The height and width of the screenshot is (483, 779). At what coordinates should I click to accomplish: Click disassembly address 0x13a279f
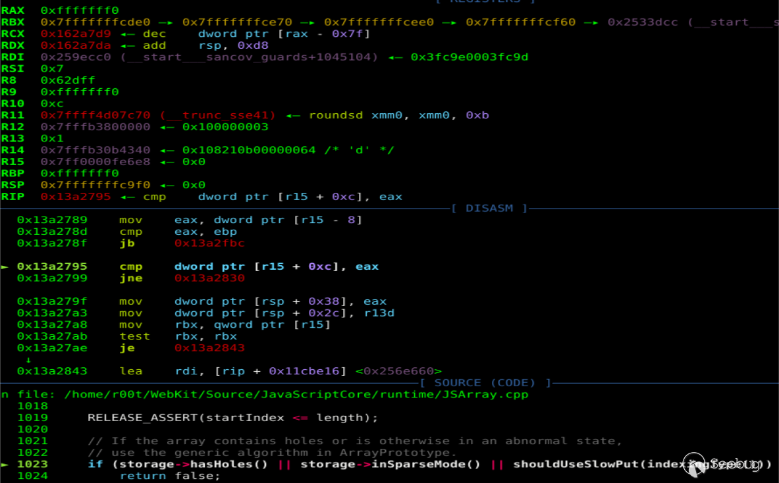click(x=52, y=301)
